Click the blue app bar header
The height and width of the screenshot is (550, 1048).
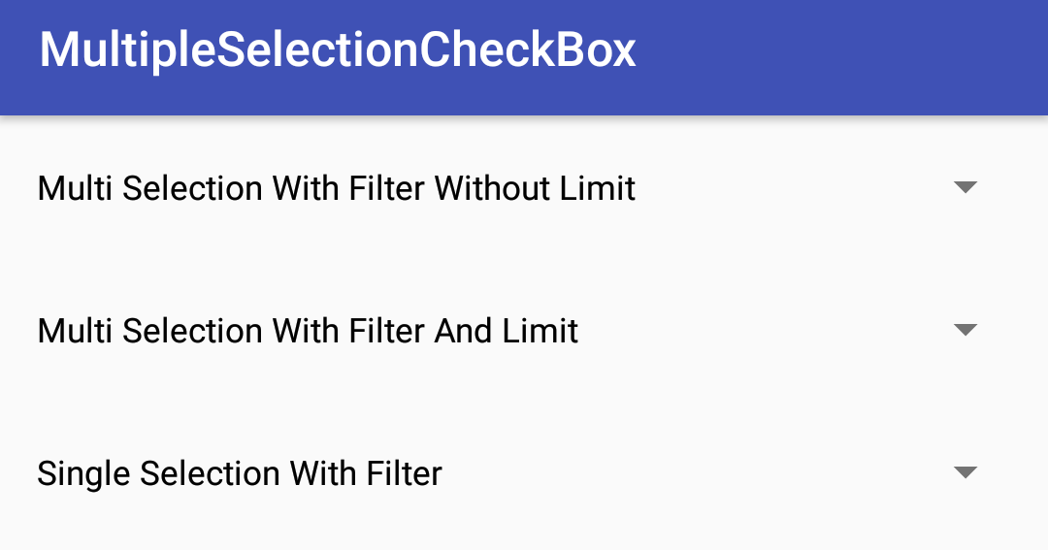pyautogui.click(x=524, y=57)
